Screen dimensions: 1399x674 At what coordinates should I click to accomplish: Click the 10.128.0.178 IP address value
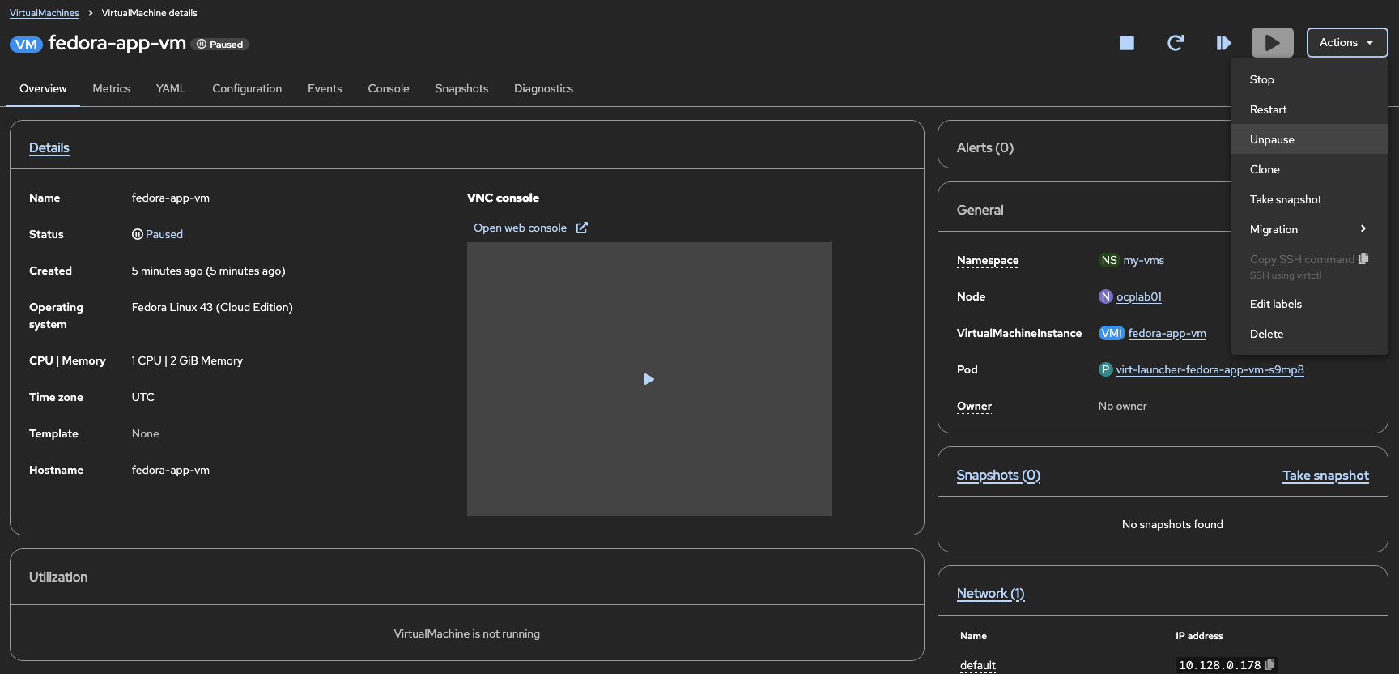tap(1219, 665)
